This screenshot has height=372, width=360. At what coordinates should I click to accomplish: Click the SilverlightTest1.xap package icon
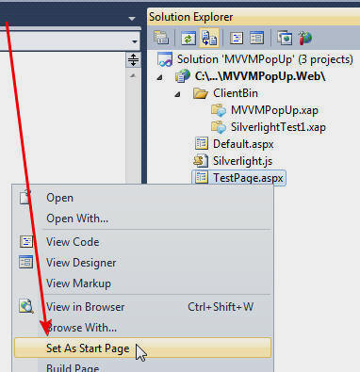219,127
